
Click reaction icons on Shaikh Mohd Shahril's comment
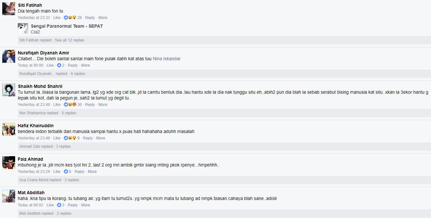70,105
